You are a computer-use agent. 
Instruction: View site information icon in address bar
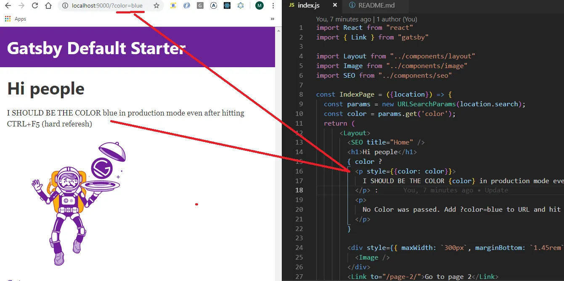[65, 6]
